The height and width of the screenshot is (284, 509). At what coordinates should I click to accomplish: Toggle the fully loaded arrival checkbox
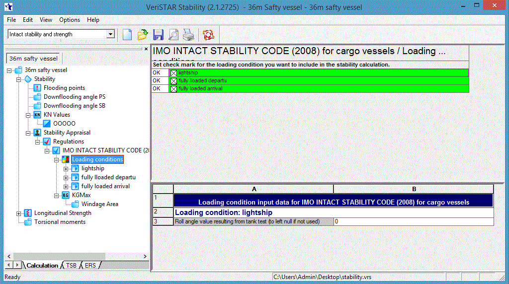tap(173, 89)
